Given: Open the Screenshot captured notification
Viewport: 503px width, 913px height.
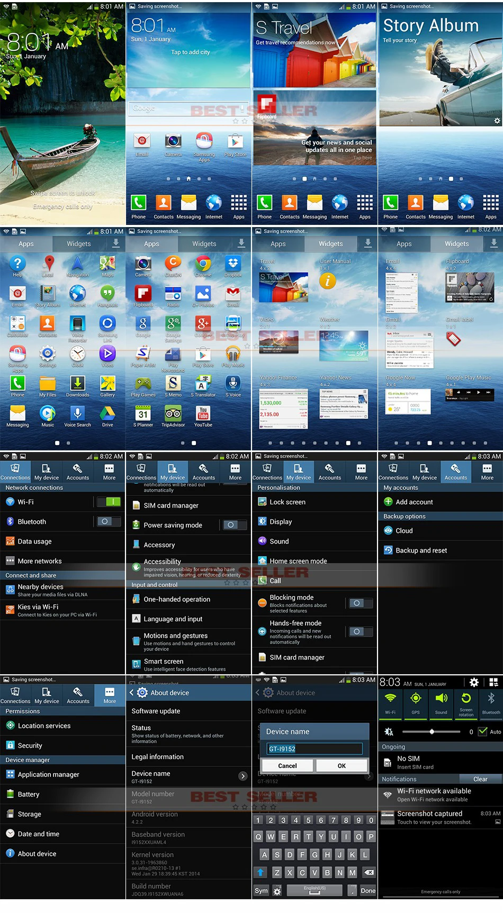Looking at the screenshot, I should (x=441, y=817).
